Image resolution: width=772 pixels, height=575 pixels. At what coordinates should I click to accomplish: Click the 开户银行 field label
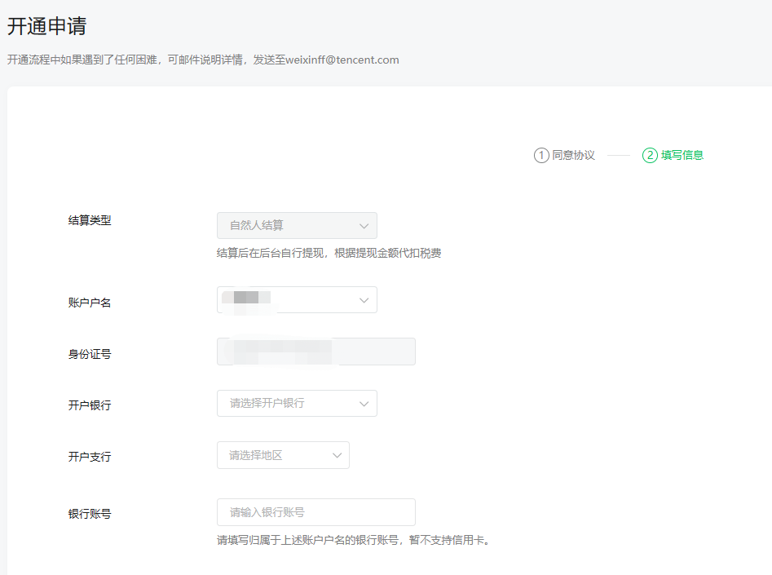(90, 405)
